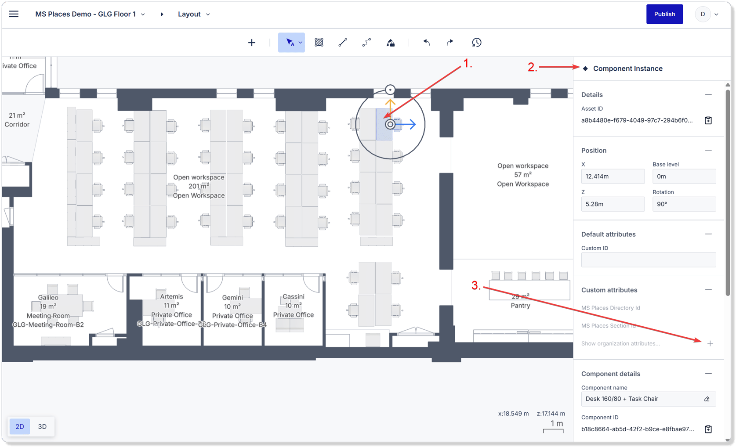Screen dimensions: 736x447
Task: Click the undo arrow
Action: (x=426, y=43)
